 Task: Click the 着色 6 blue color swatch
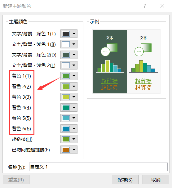(x=66, y=129)
